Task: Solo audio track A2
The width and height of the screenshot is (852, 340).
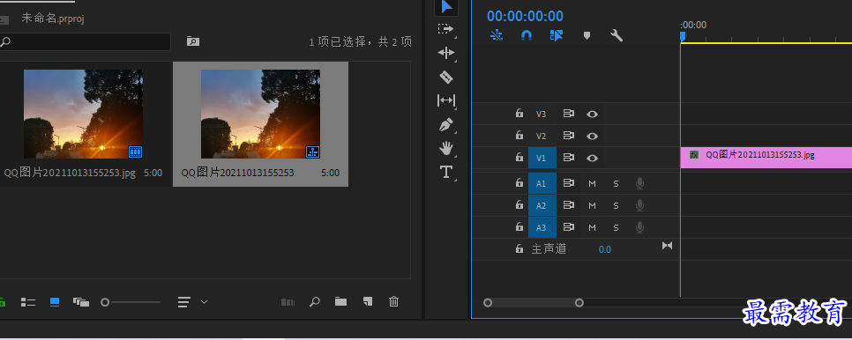Action: tap(617, 205)
